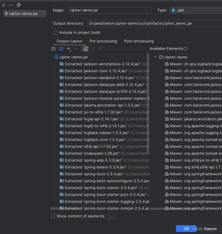Select Extracted spring-aop-5.3.9.jar entry
Viewport: 222px width, 234px height.
104,160
